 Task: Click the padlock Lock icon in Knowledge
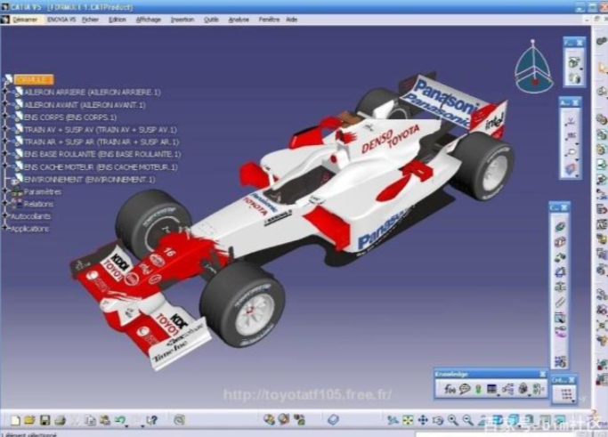tap(523, 389)
